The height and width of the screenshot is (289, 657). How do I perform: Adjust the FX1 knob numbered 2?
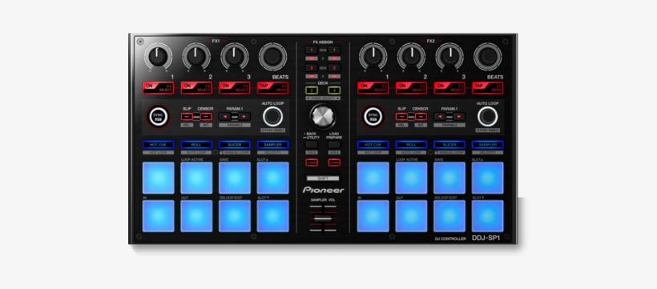[x=196, y=57]
